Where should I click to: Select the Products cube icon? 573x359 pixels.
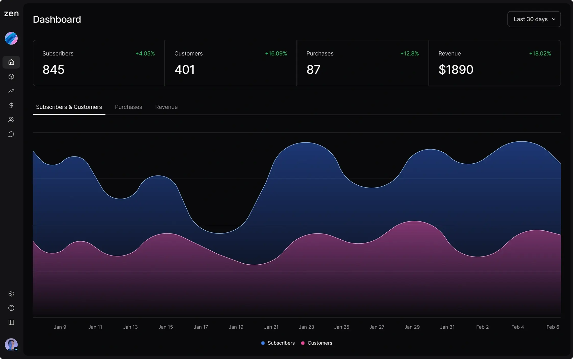click(x=11, y=76)
